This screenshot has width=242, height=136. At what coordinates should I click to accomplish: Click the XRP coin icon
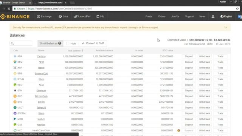tap(15, 68)
